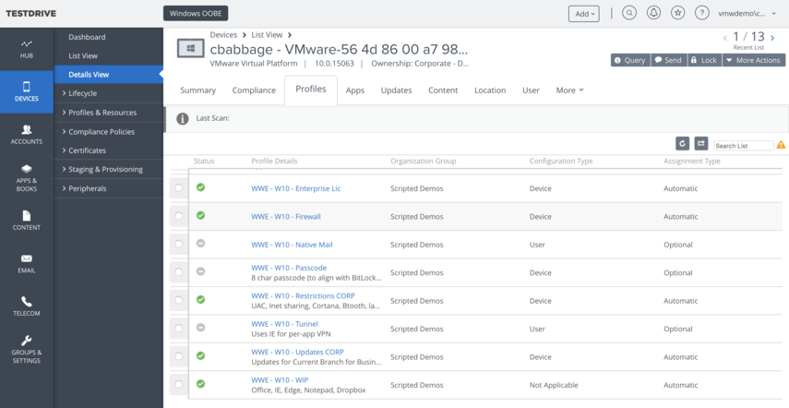Refresh the profiles list
Screen dimensions: 789x408
coord(682,144)
